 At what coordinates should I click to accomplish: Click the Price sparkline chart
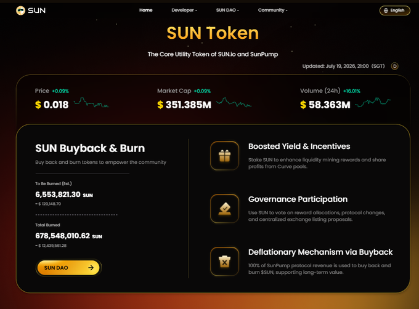91,103
